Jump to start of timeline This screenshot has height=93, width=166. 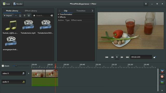107,57
